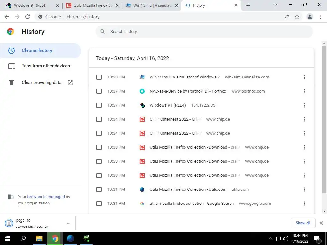Reload the history page
The height and width of the screenshot is (245, 327).
pyautogui.click(x=27, y=17)
